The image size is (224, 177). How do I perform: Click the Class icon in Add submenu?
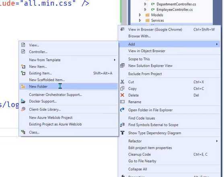(23, 132)
